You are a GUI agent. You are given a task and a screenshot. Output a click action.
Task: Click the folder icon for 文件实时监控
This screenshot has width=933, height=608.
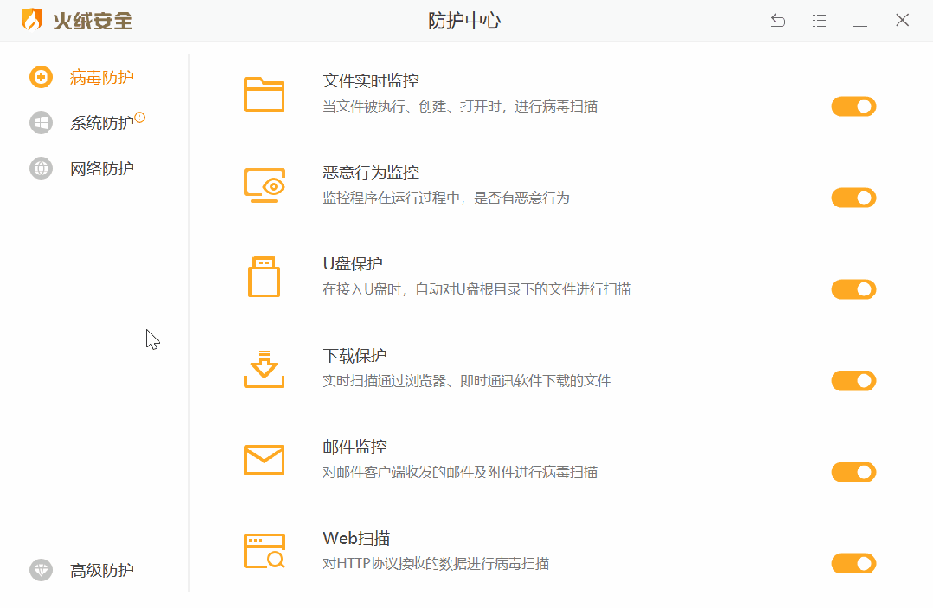point(265,94)
